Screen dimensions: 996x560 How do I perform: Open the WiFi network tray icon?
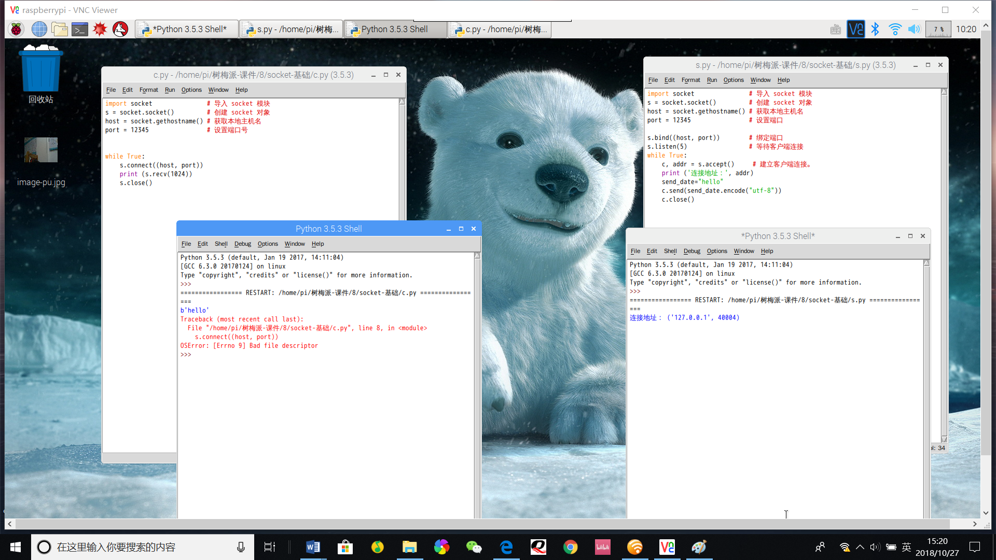click(895, 30)
